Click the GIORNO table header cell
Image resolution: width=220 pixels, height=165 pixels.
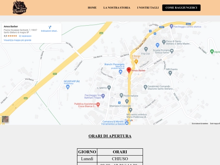87,152
